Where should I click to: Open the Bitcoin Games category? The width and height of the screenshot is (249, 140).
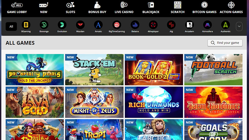(x=204, y=8)
